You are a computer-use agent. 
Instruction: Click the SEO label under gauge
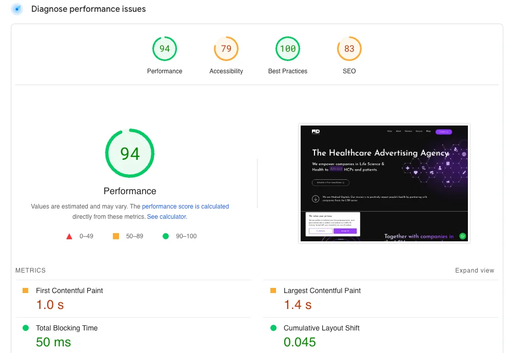click(349, 71)
